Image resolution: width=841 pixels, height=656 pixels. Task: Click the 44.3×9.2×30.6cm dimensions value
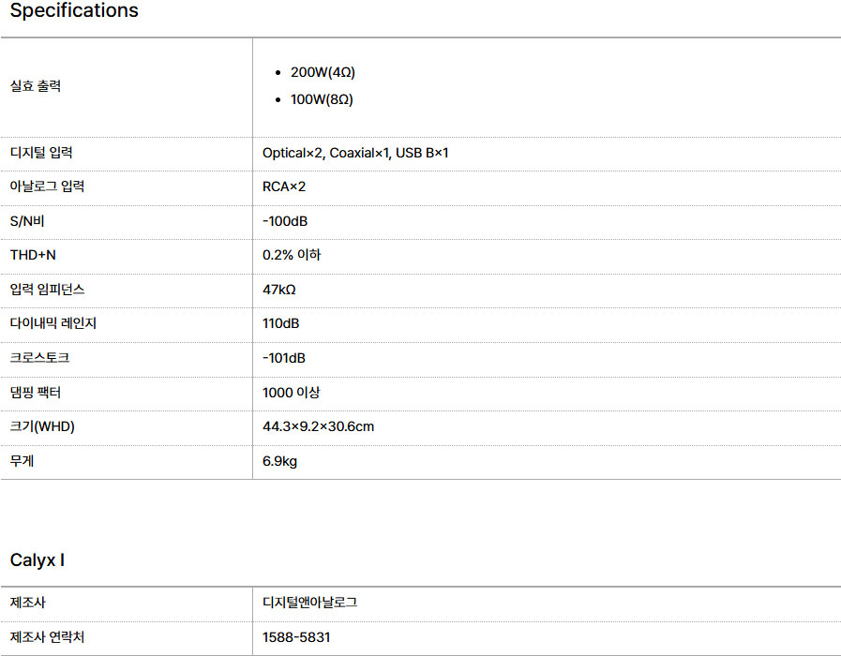click(x=318, y=426)
